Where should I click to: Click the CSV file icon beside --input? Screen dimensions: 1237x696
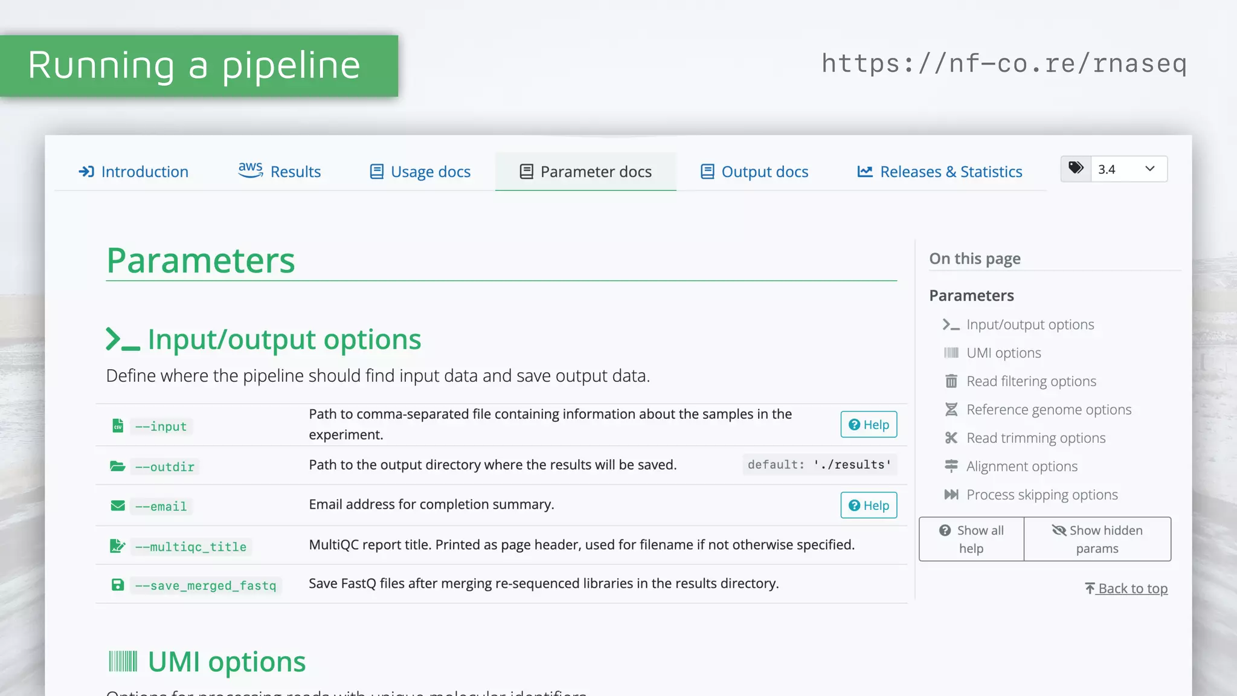pyautogui.click(x=118, y=426)
